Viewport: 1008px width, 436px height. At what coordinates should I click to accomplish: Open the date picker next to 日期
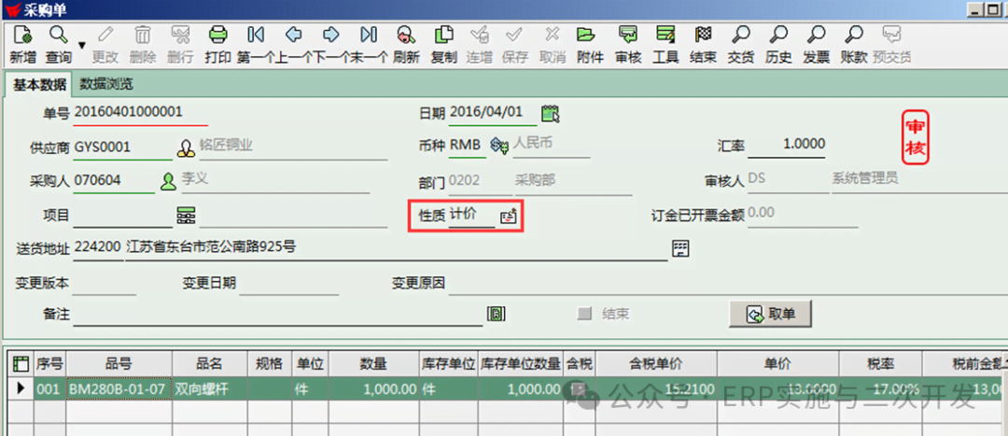[551, 114]
